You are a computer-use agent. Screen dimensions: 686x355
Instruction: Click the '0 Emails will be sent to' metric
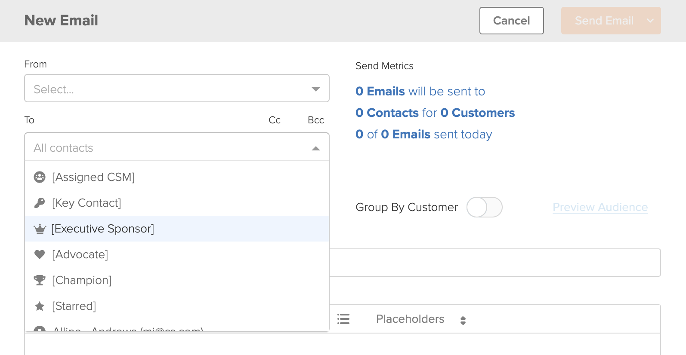420,91
